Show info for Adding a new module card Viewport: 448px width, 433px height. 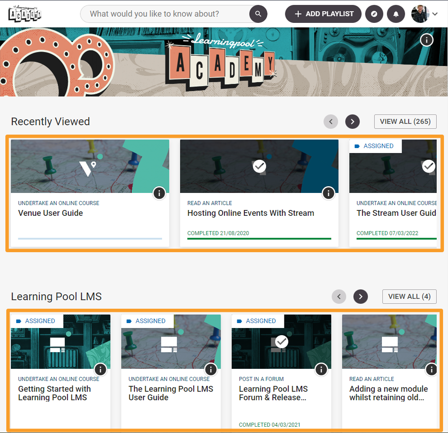pos(431,369)
